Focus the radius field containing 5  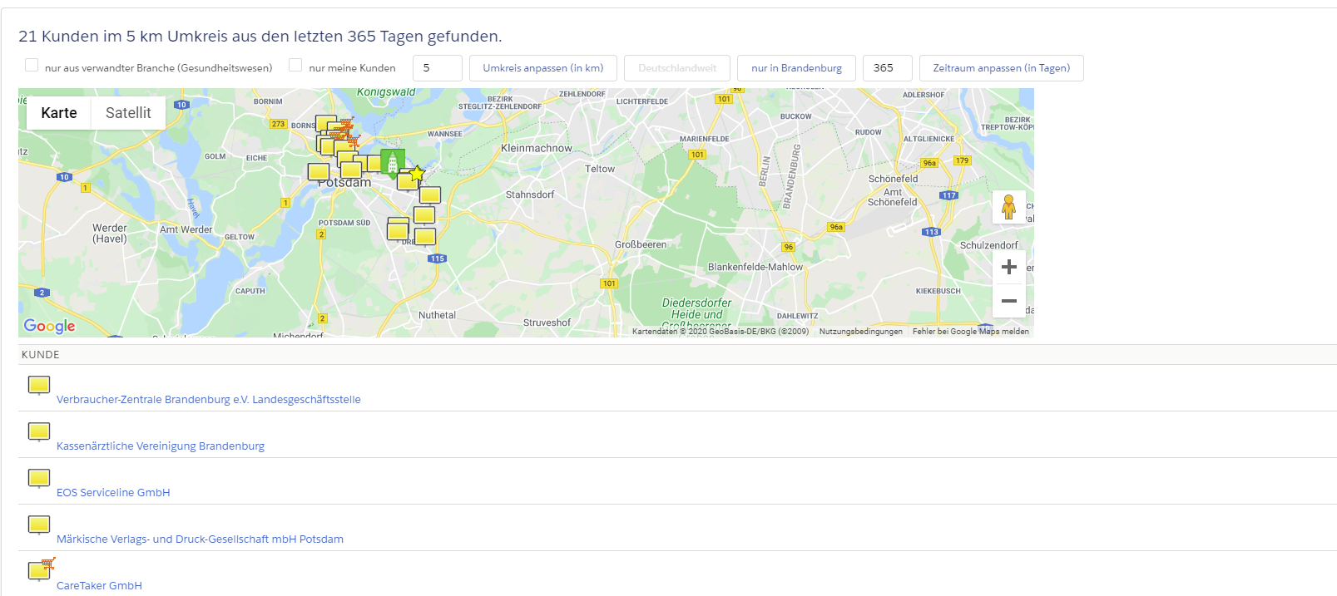438,68
